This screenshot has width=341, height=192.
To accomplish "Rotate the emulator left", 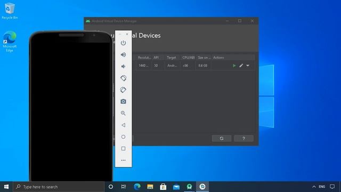I will [x=123, y=78].
